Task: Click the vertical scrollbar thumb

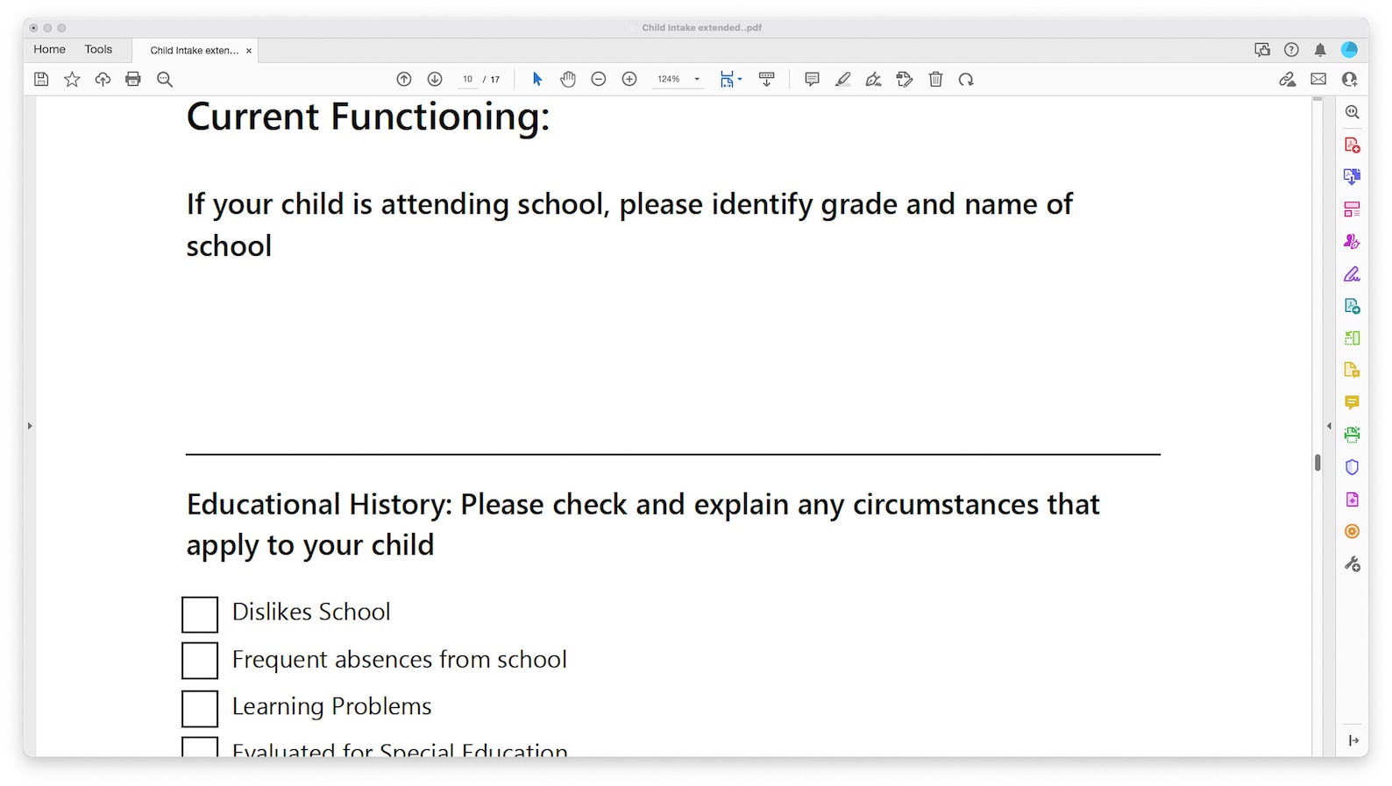Action: tap(1317, 463)
